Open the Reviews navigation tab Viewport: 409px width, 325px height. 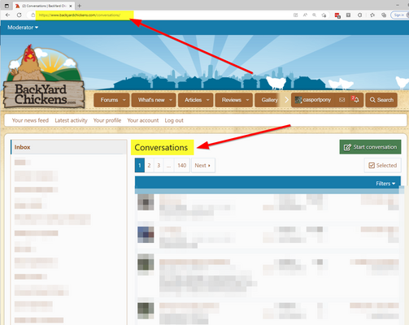pyautogui.click(x=232, y=100)
